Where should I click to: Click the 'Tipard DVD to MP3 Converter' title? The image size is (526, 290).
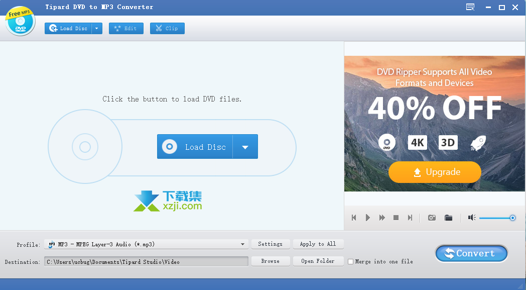[x=99, y=7]
